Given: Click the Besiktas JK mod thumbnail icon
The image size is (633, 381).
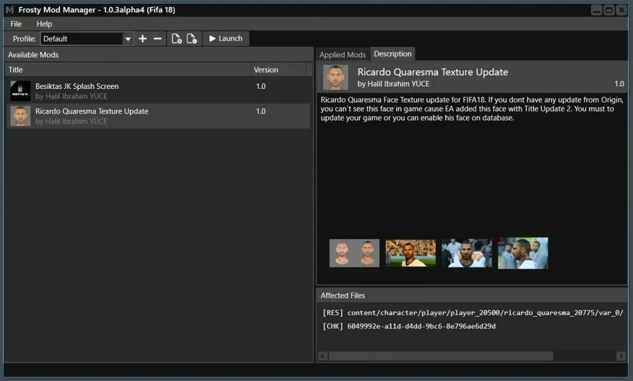Looking at the screenshot, I should click(x=20, y=91).
